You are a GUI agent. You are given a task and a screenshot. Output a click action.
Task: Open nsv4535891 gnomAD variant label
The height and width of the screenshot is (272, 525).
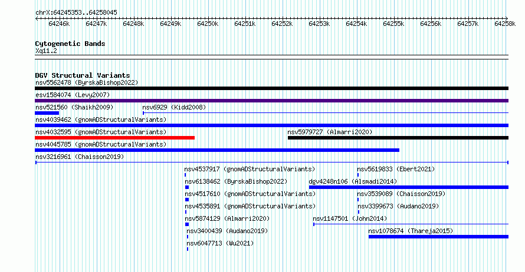(x=250, y=206)
